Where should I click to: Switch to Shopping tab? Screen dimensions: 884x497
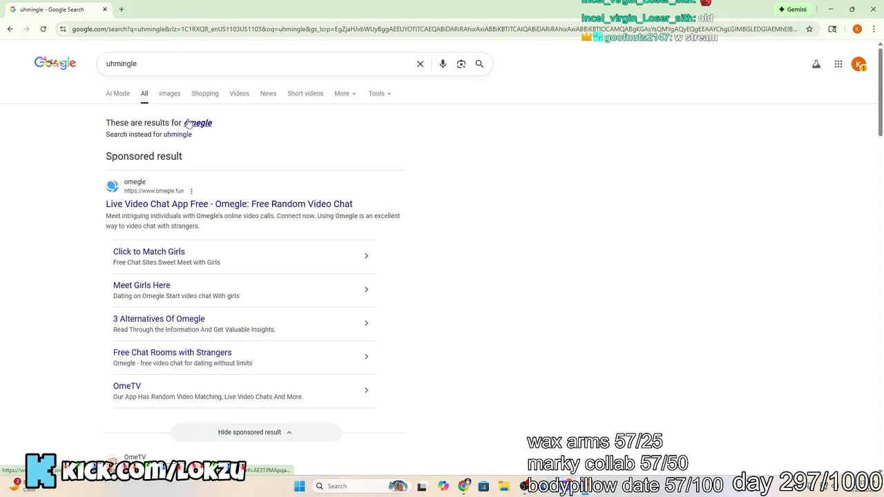[204, 93]
